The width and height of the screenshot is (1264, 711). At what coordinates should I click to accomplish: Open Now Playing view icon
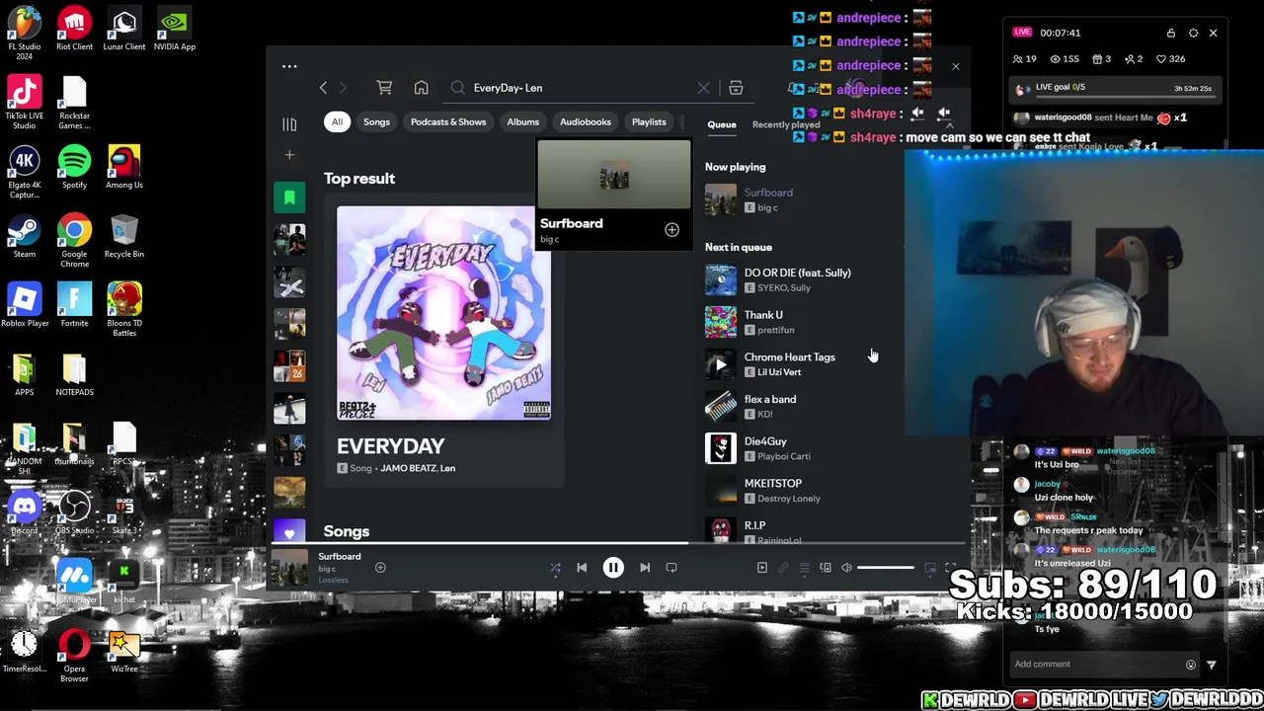pyautogui.click(x=761, y=568)
